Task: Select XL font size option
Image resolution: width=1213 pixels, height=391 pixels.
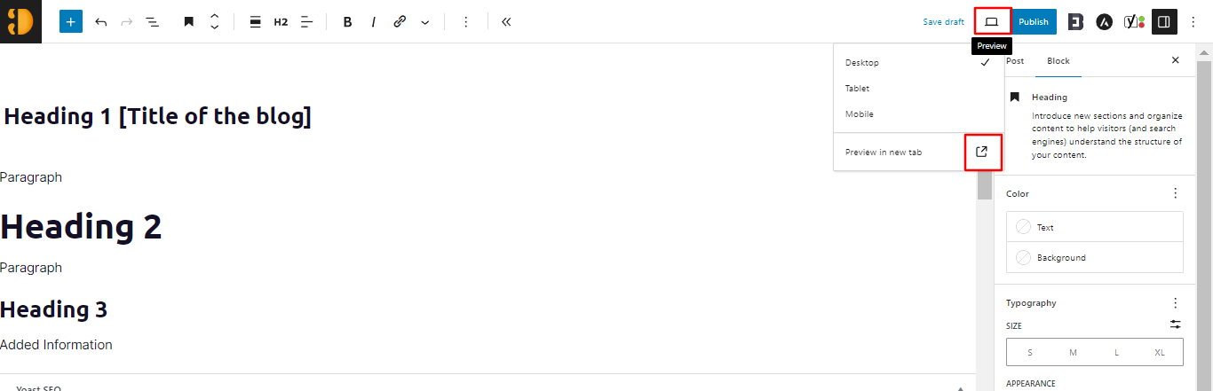Action: pyautogui.click(x=1160, y=352)
